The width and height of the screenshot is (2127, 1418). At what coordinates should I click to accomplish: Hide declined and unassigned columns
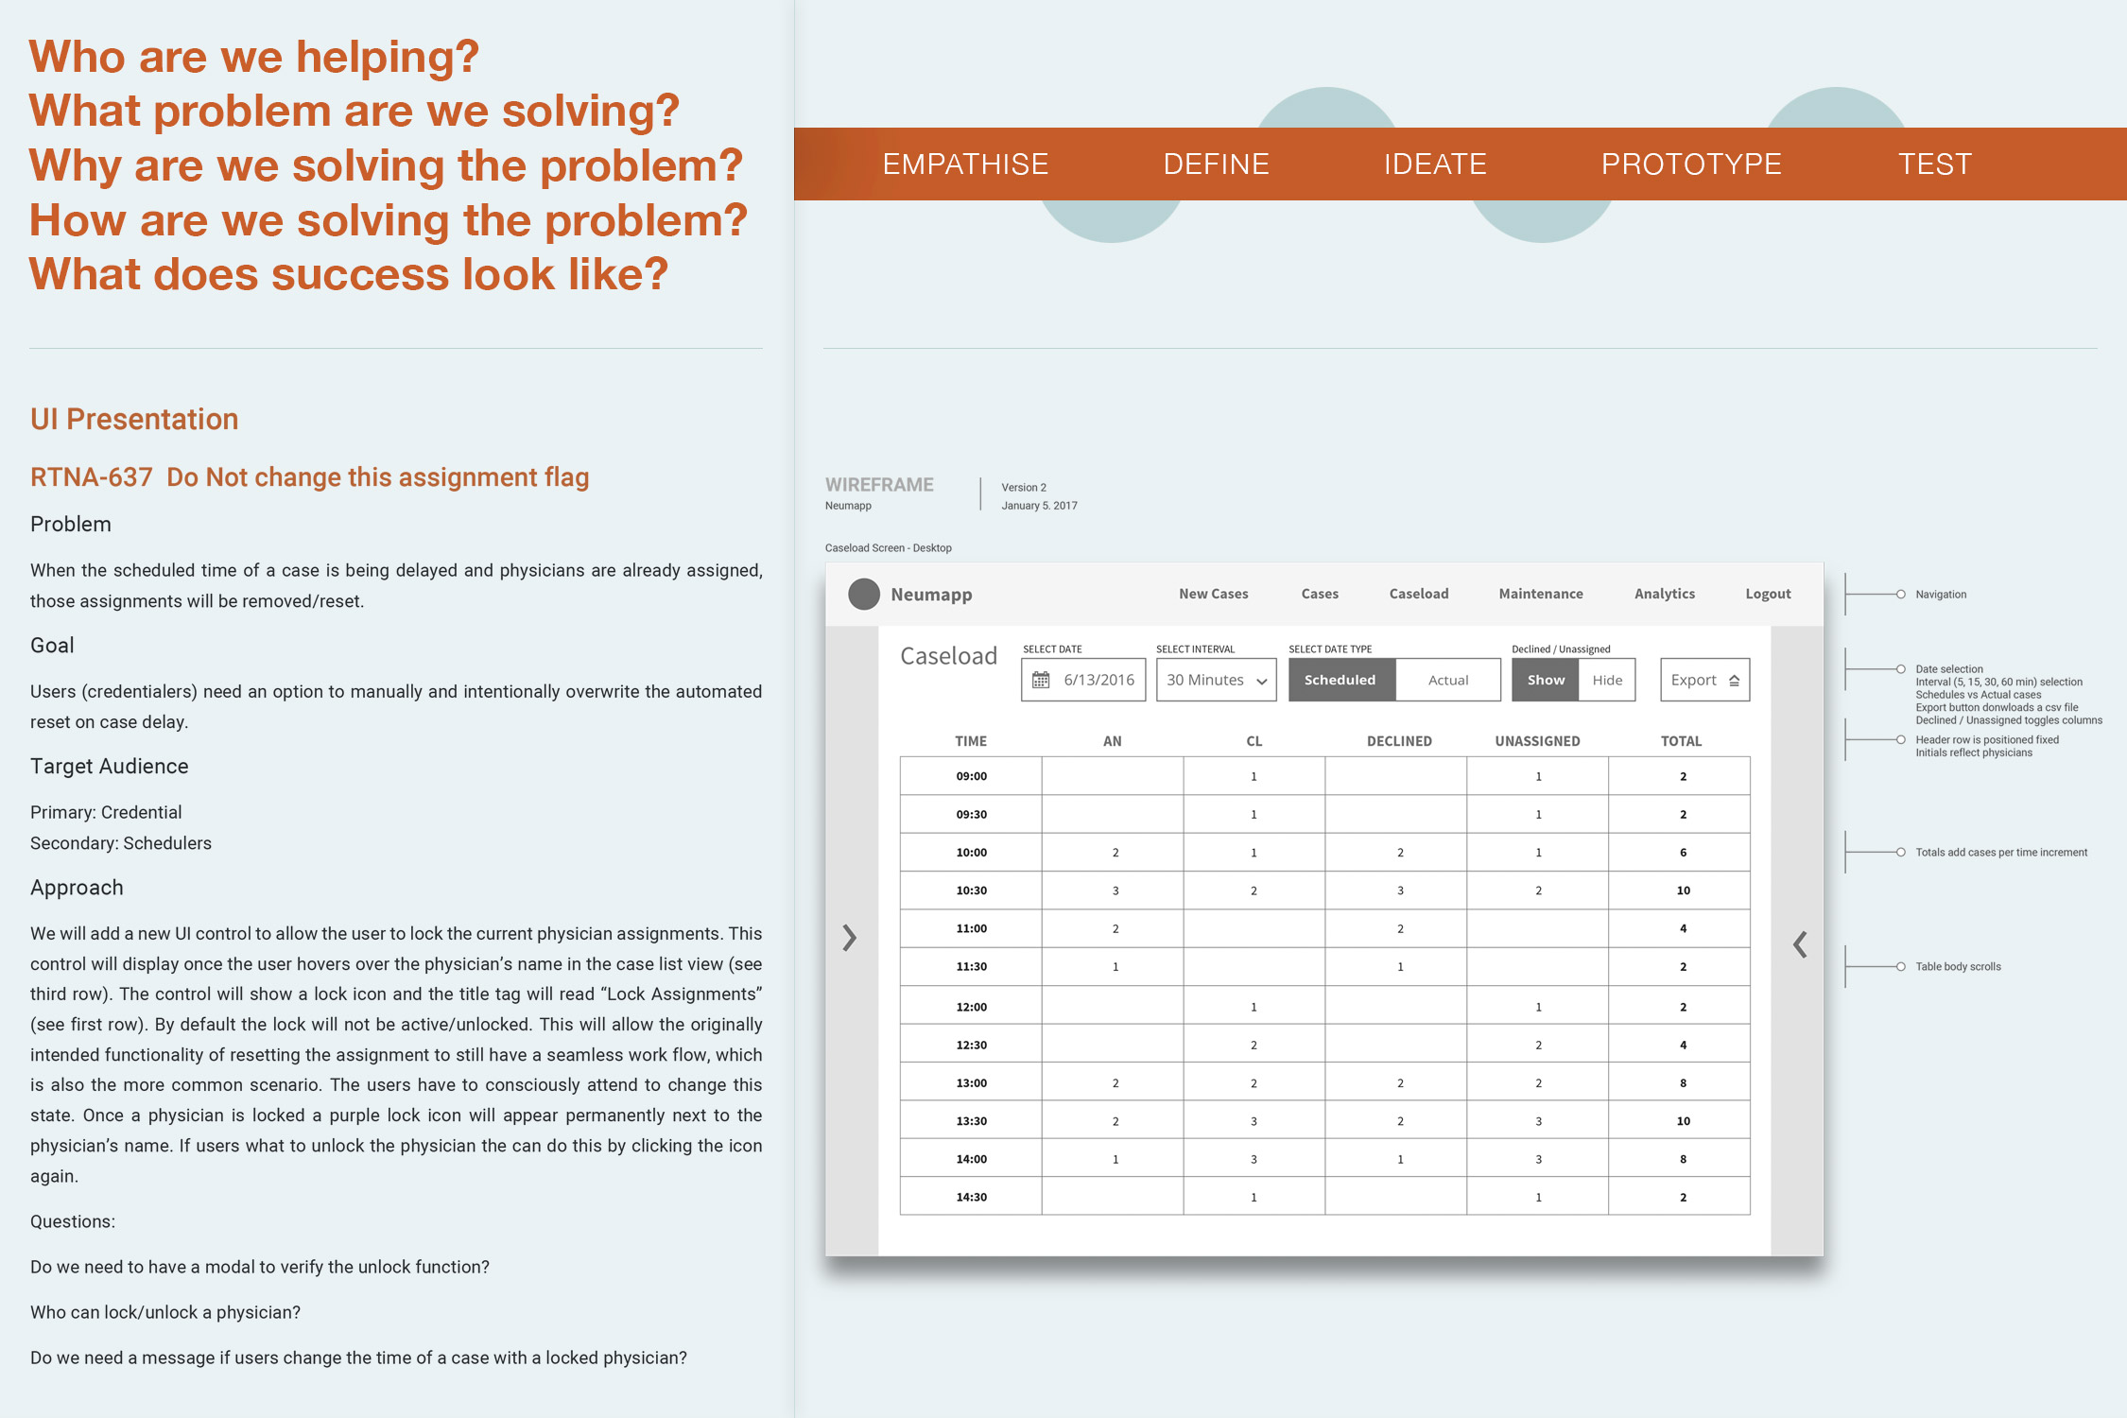point(1606,680)
